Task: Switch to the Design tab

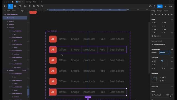Action: coord(153,11)
